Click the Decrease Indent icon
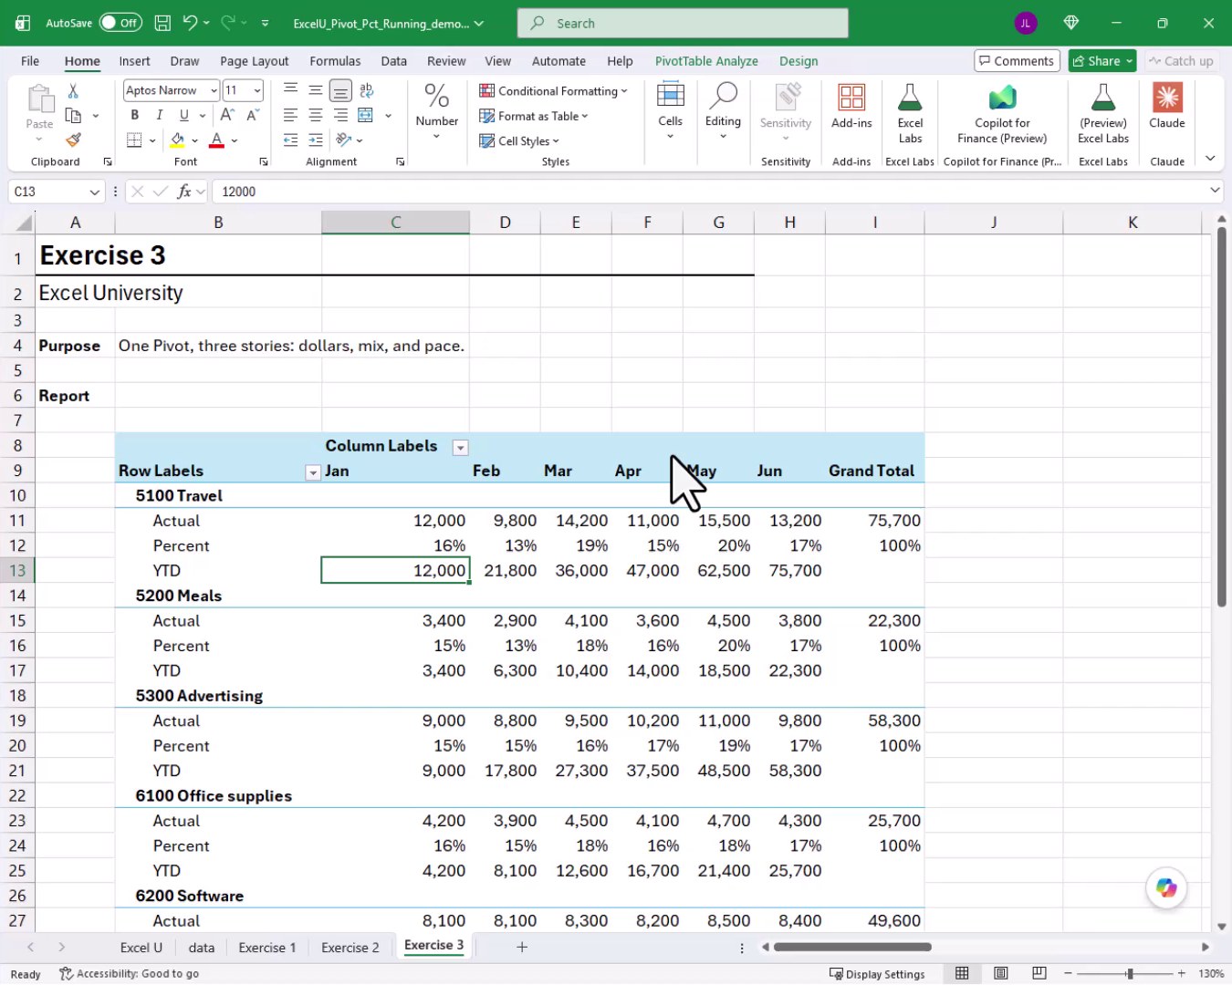Screen dimensions: 1232x985 [x=290, y=140]
